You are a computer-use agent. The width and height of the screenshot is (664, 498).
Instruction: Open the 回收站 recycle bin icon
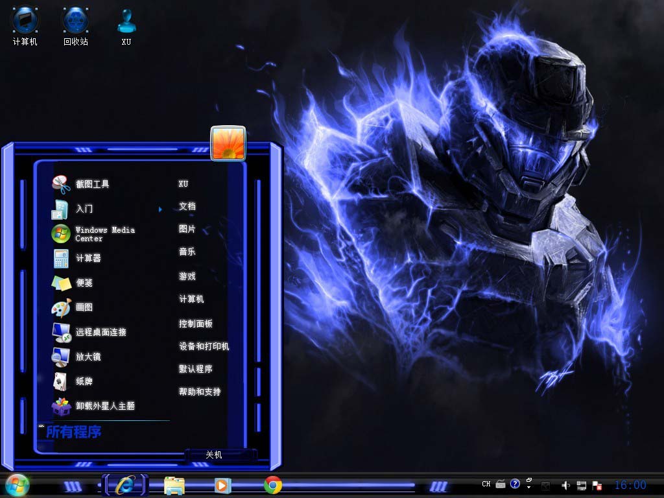pos(76,25)
